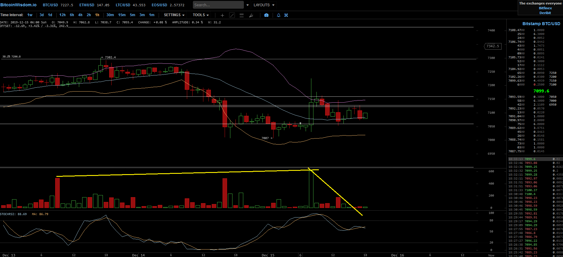Click the 7089.6200 bid price row
The image size is (563, 257).
coord(526,128)
